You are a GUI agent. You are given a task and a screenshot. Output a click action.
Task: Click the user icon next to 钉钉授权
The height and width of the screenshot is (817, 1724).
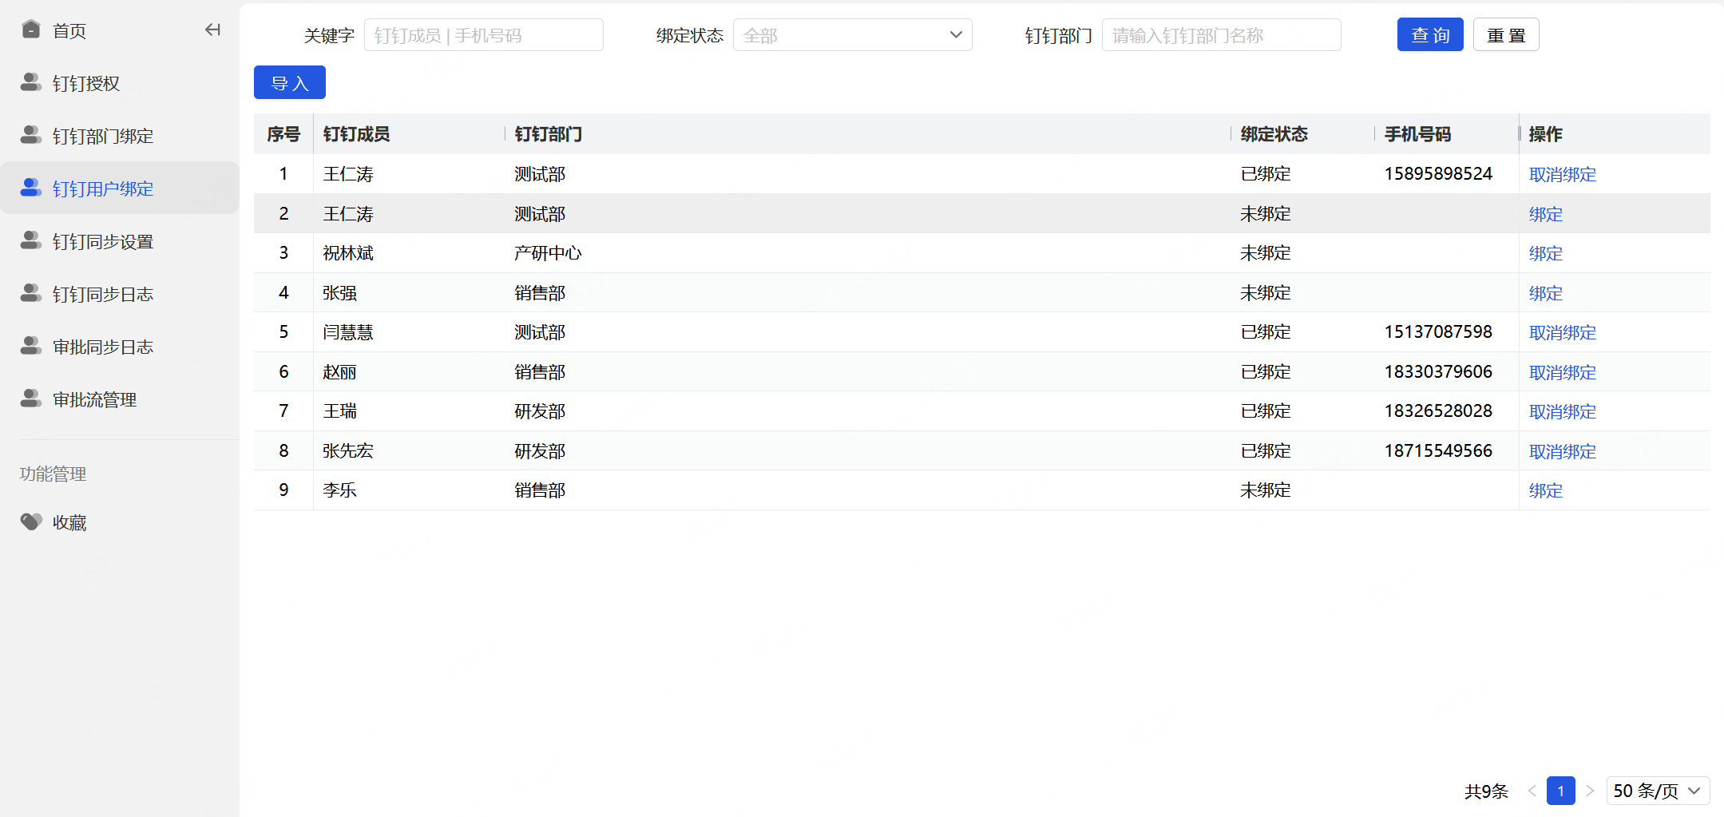click(31, 82)
